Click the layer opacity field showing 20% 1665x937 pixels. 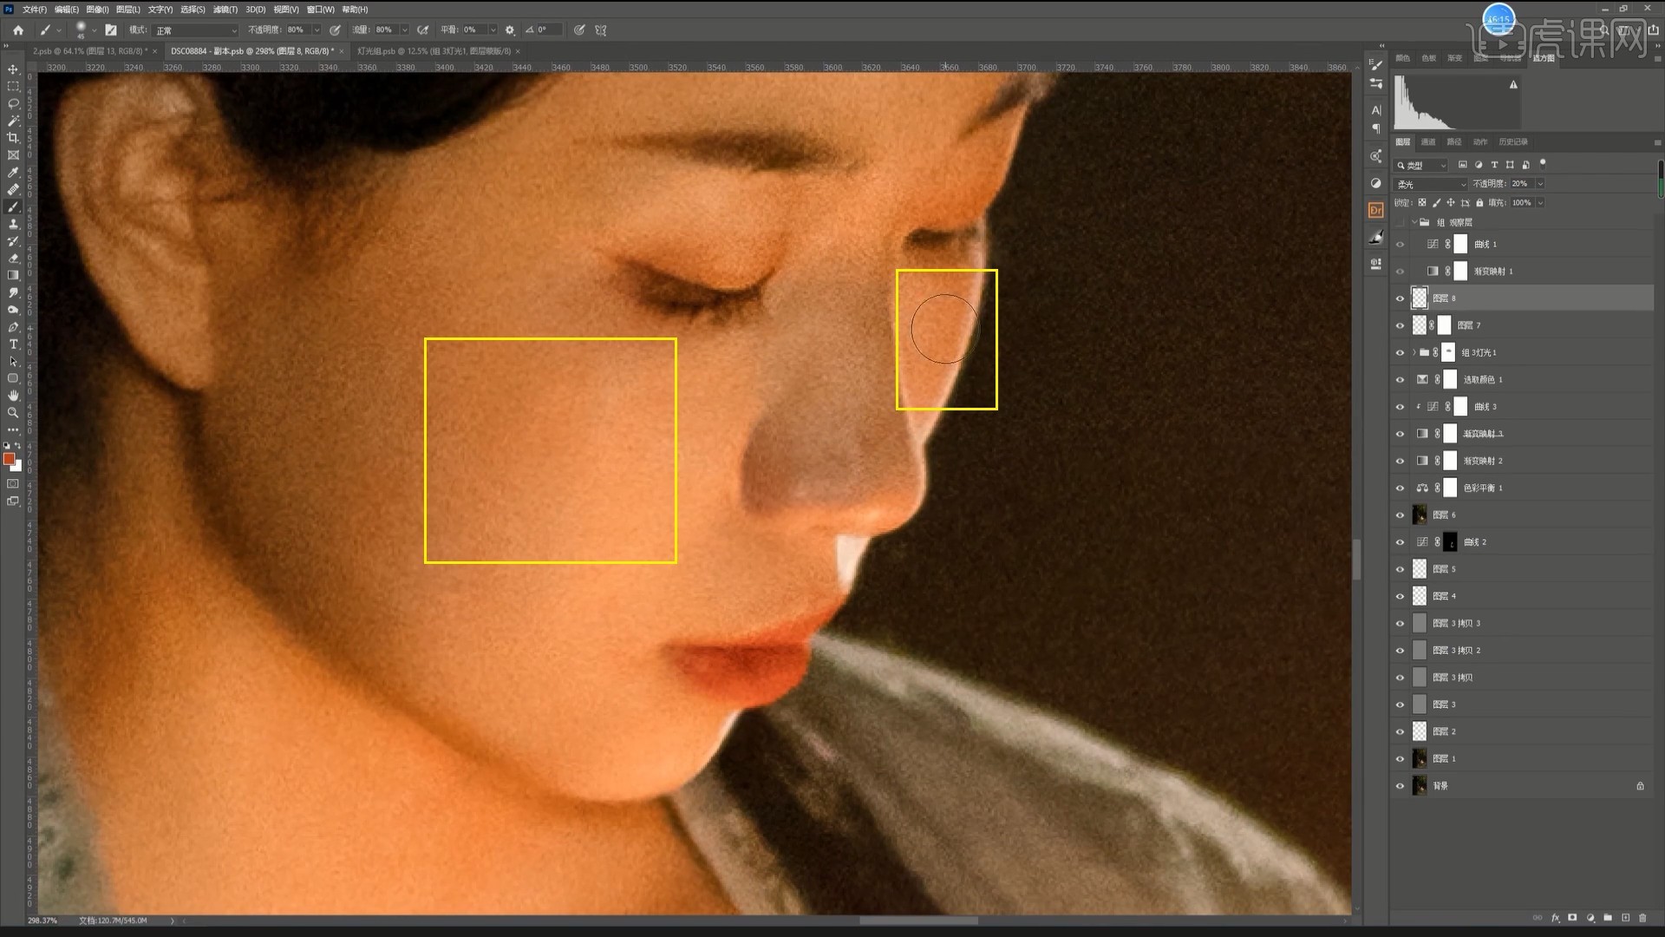tap(1520, 184)
